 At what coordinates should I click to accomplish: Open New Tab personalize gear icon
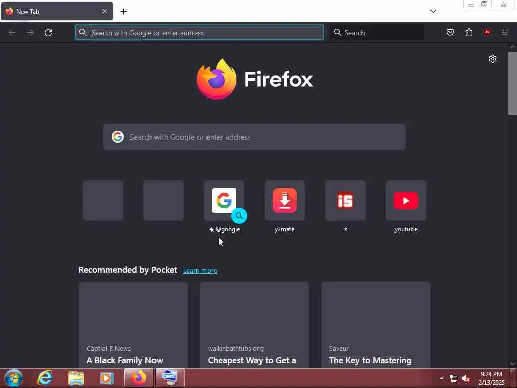(493, 59)
